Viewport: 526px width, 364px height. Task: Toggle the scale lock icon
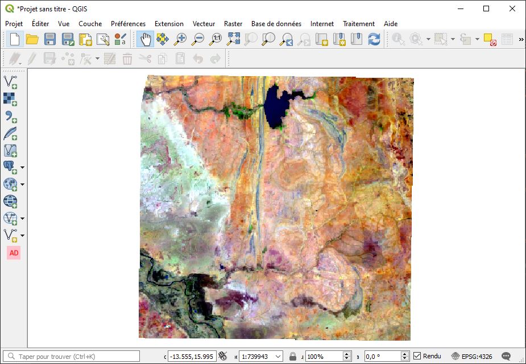click(293, 356)
